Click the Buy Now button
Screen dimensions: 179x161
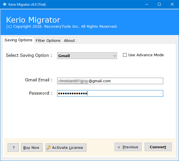pyautogui.click(x=31, y=147)
